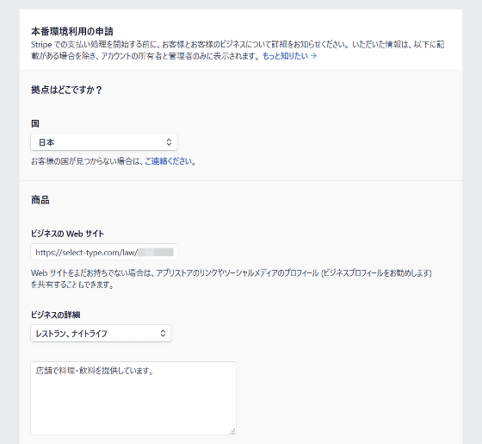The image size is (482, 444).
Task: Click the Stripe での支払い処理 intro paragraph
Action: [x=238, y=50]
